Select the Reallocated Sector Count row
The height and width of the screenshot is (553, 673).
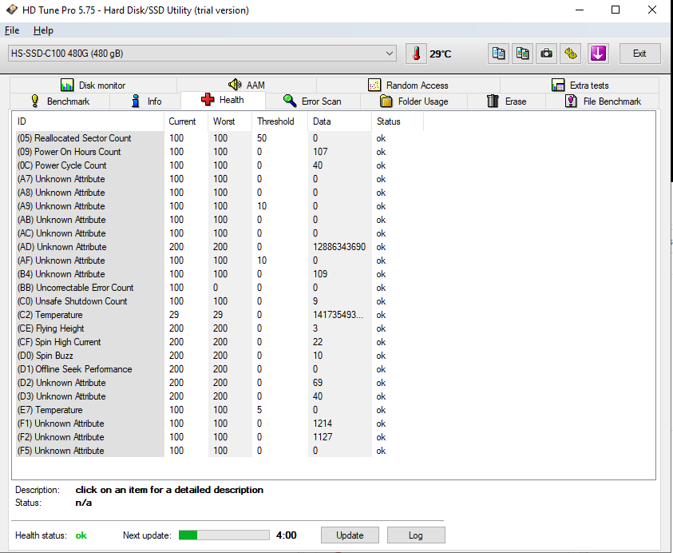coord(218,138)
